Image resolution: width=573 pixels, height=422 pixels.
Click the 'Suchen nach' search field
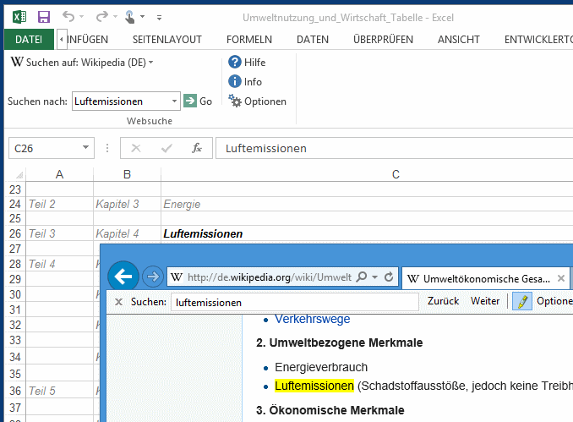click(121, 101)
